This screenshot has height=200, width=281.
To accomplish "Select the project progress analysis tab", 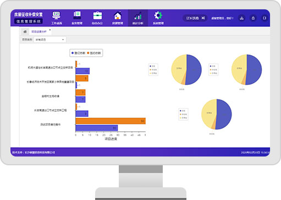I will point(39,31).
